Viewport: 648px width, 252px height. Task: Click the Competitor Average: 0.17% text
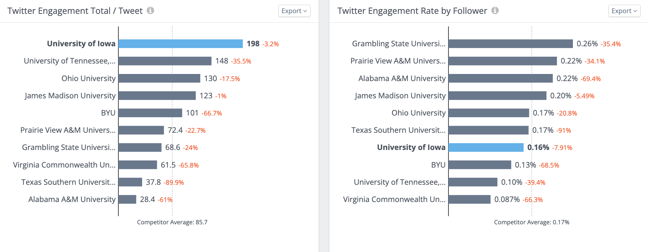click(x=532, y=222)
